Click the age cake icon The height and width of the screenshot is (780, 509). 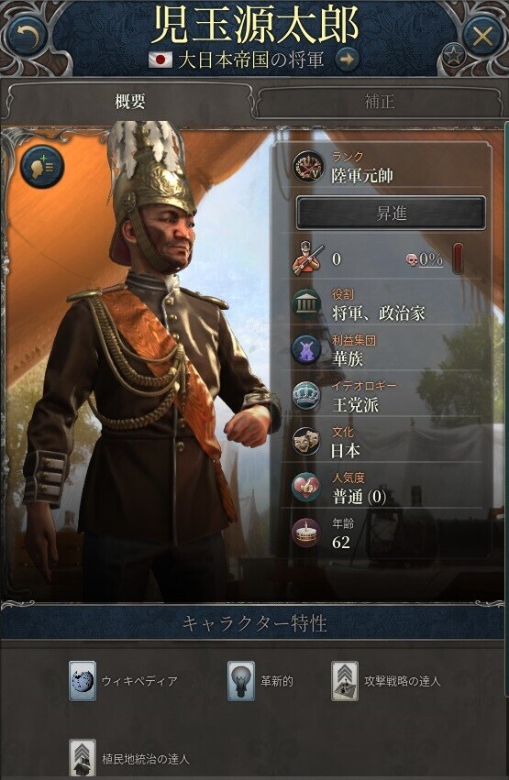[306, 533]
